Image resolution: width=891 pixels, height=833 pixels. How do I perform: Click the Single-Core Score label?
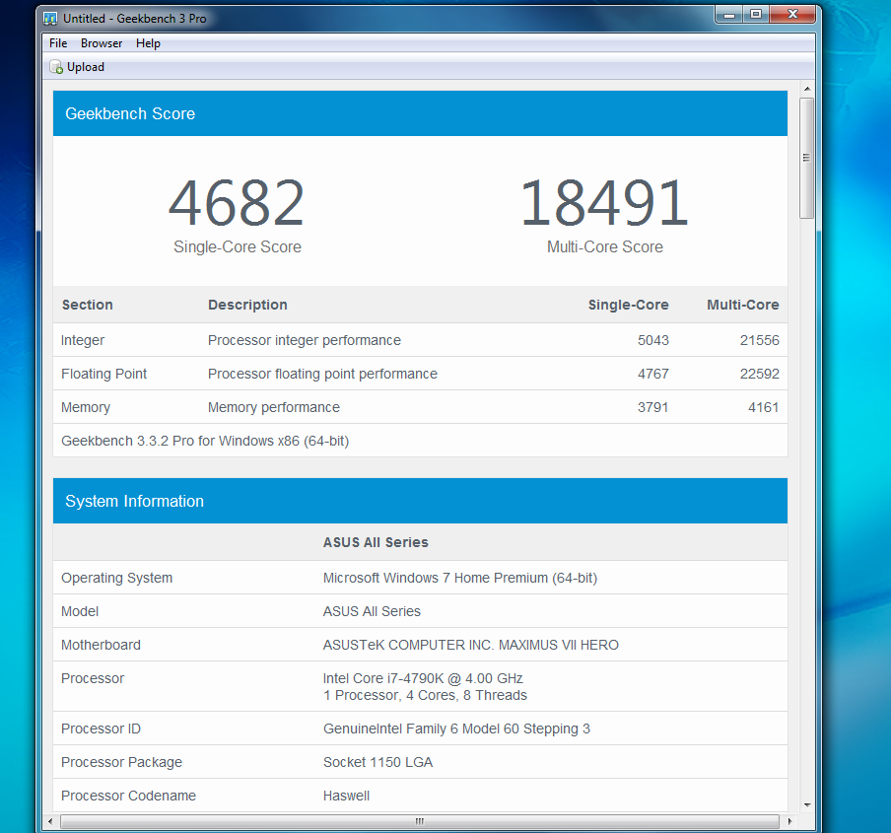(x=237, y=247)
